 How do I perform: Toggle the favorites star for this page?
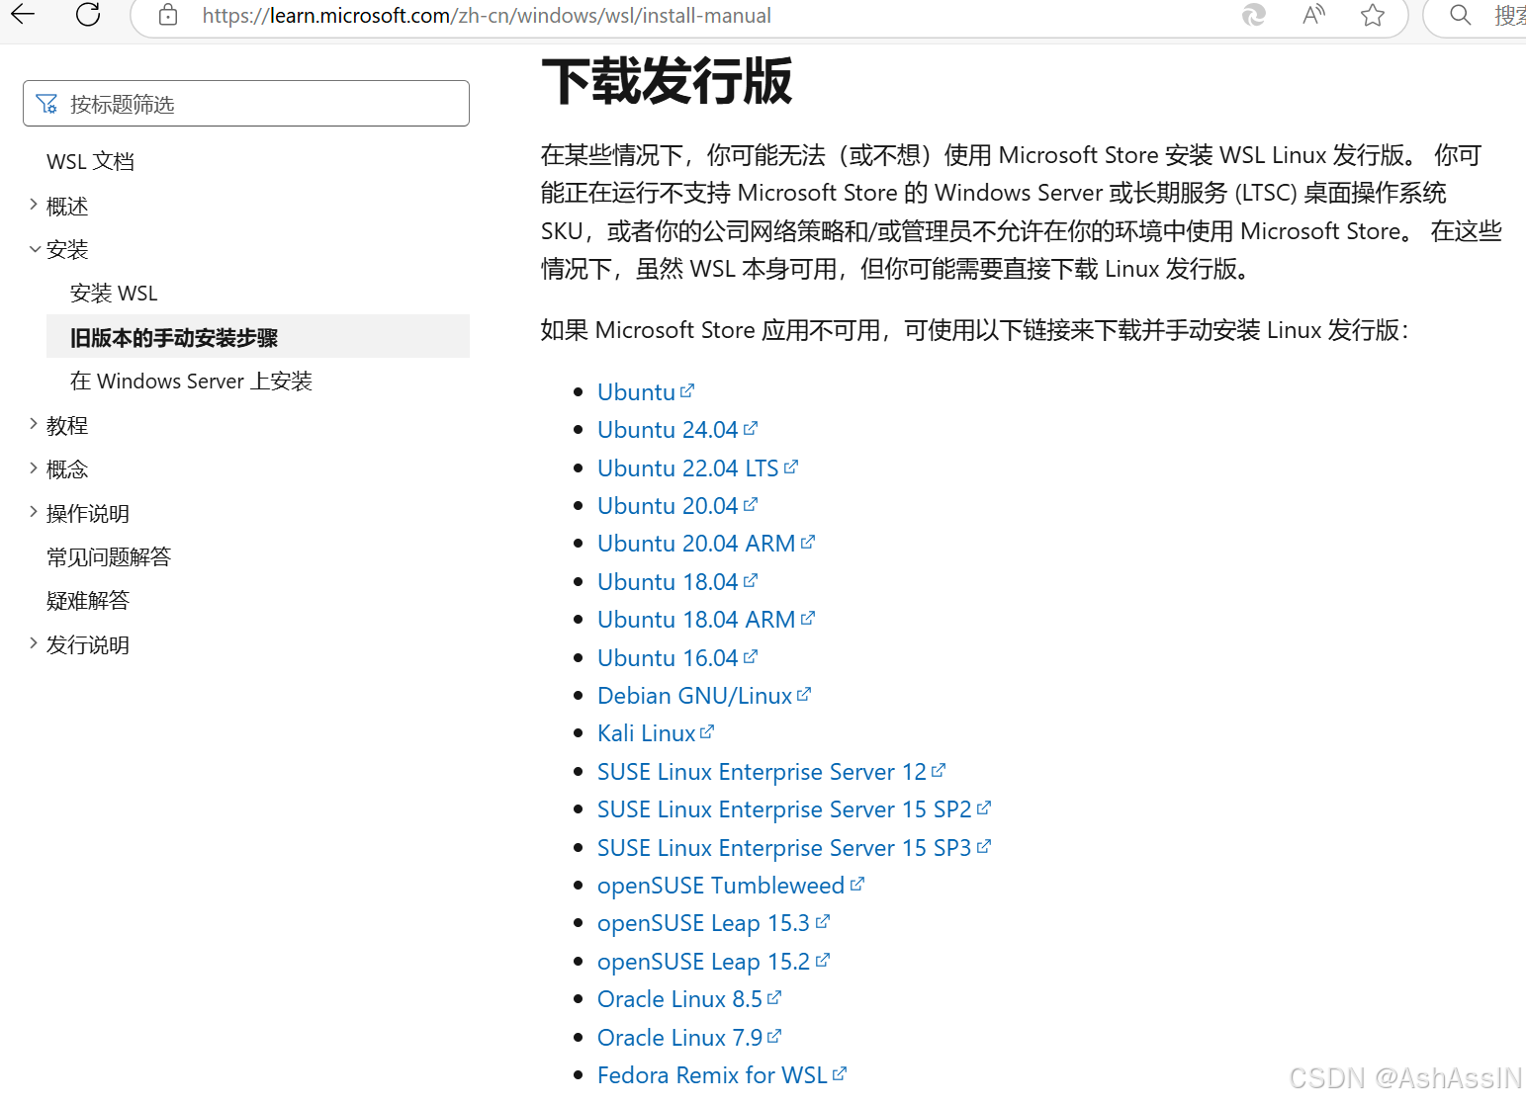[1372, 16]
